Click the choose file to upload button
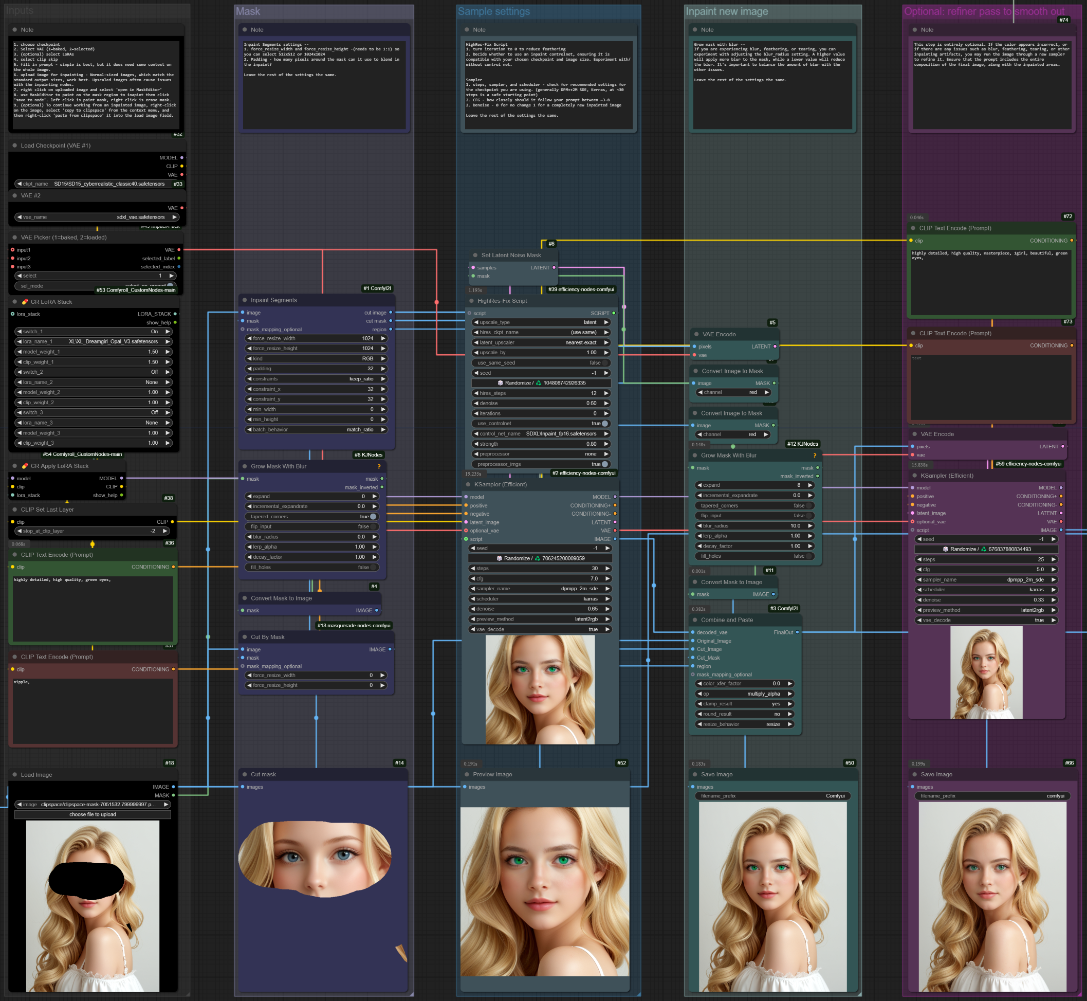 click(x=93, y=815)
